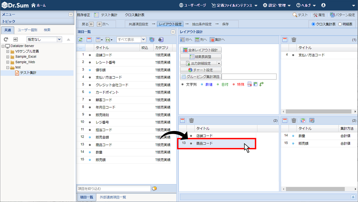The height and width of the screenshot is (202, 358).
Task: Click the refresh icon in the Topic panel
Action: [6, 40]
